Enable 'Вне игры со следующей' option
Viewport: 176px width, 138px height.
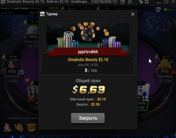point(5,118)
